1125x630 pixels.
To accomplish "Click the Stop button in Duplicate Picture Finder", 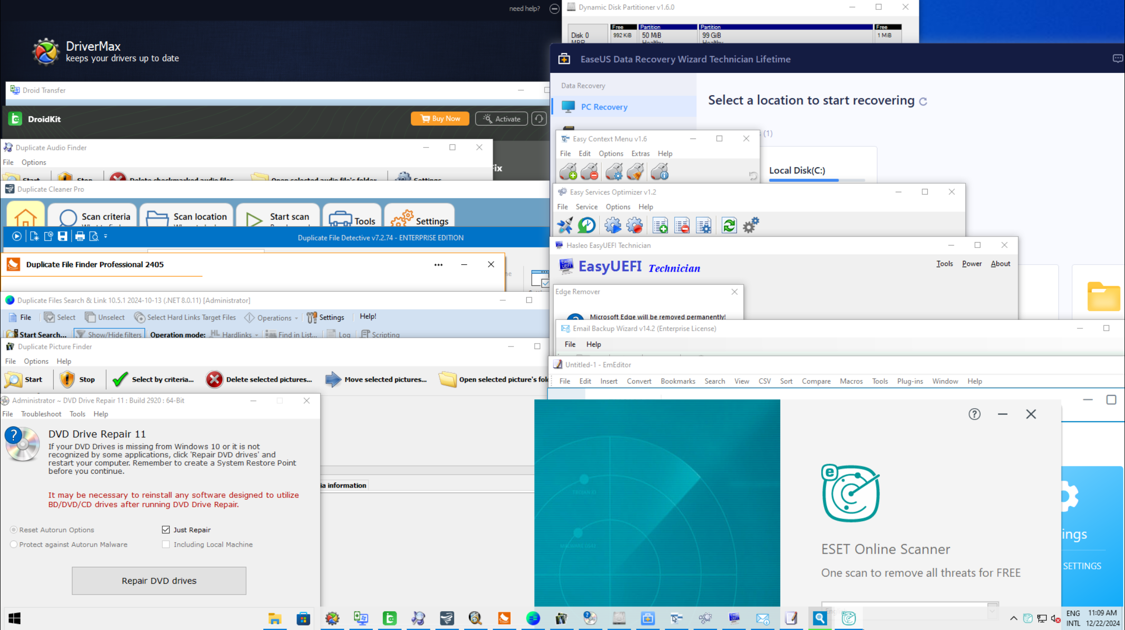I will pyautogui.click(x=77, y=380).
